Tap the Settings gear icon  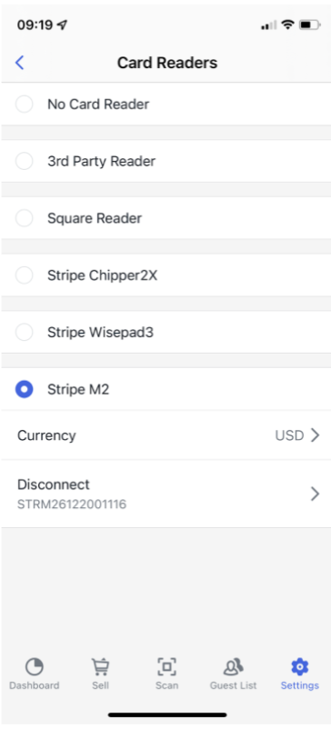tap(300, 667)
